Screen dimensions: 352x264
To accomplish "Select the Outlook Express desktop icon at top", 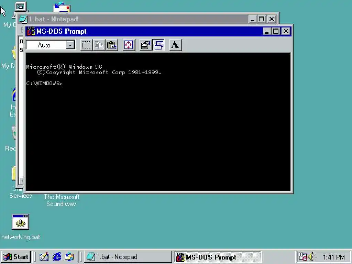I will (62, 7).
